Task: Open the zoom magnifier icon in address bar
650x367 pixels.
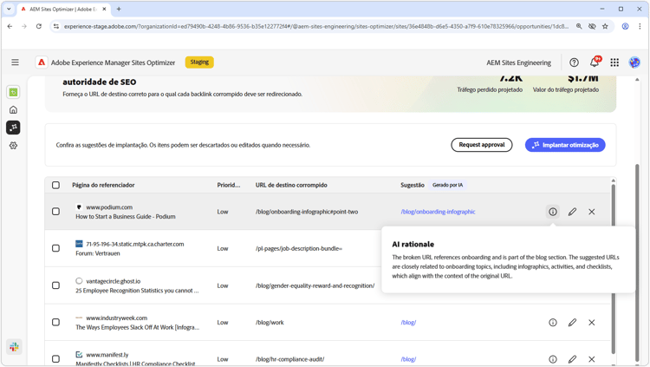Action: (x=579, y=26)
